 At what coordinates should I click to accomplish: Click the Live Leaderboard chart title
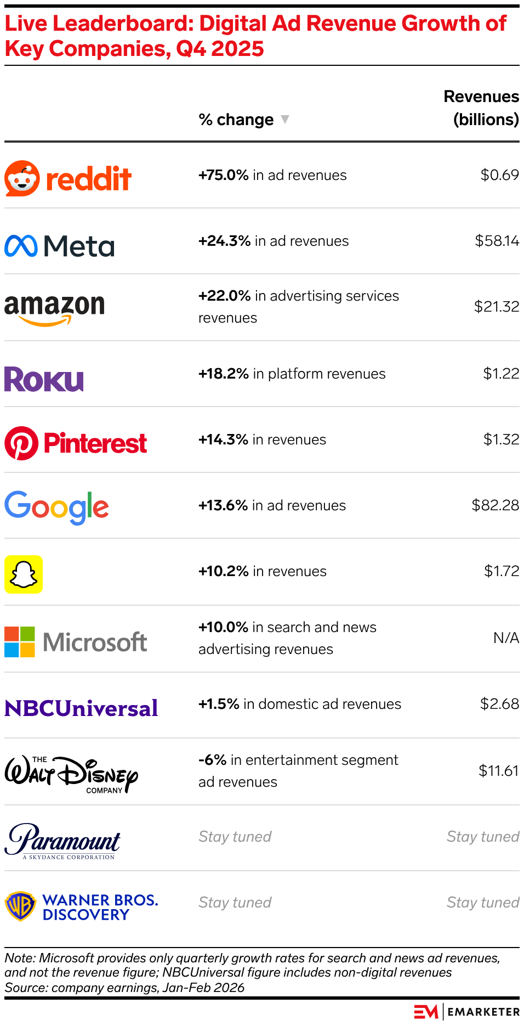tap(255, 36)
